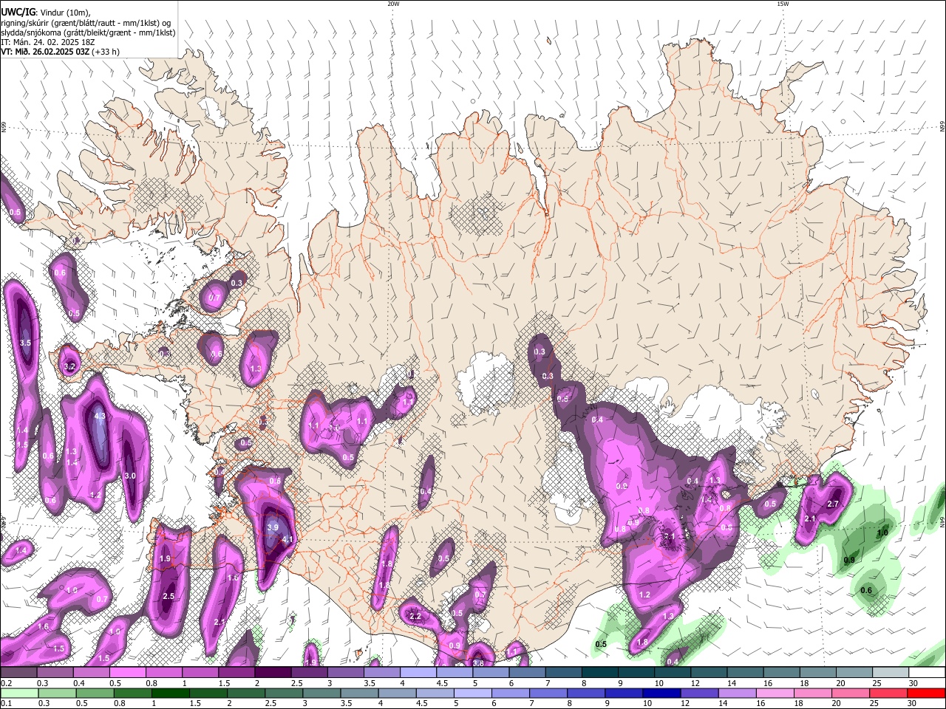Image resolution: width=946 pixels, height=709 pixels.
Task: Click the 3.9 precipitation value on map
Action: [x=273, y=527]
